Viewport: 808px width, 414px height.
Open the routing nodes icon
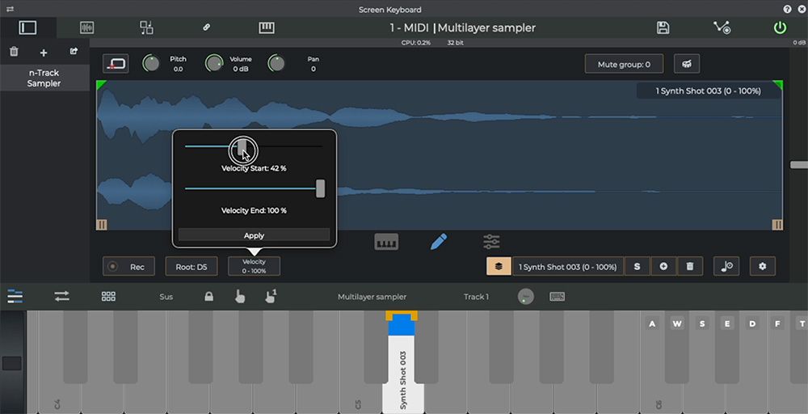coord(722,27)
